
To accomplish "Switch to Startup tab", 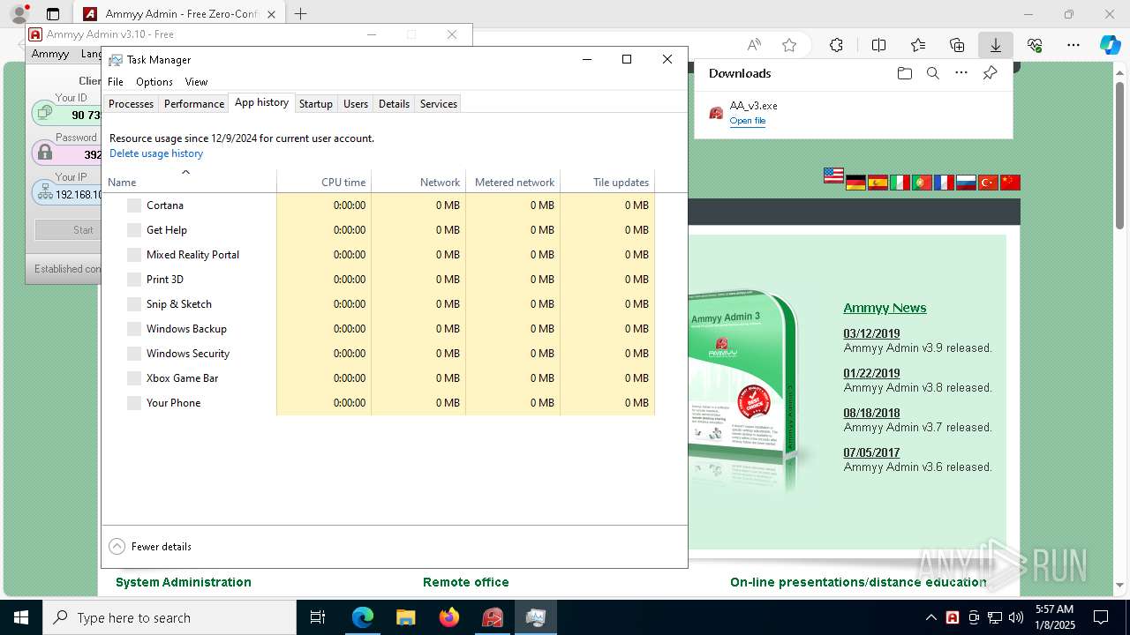I will (315, 103).
